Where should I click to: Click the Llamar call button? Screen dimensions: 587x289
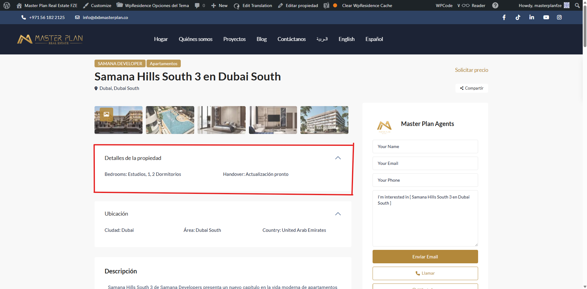tap(425, 273)
